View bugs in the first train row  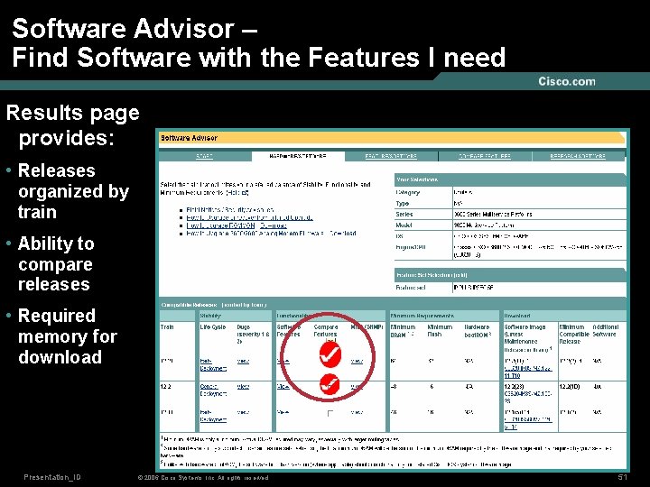click(x=243, y=361)
